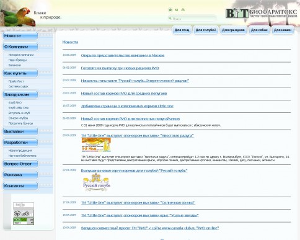Click the green ТИЦ counter badge
This screenshot has width=300, height=240.
[24, 221]
